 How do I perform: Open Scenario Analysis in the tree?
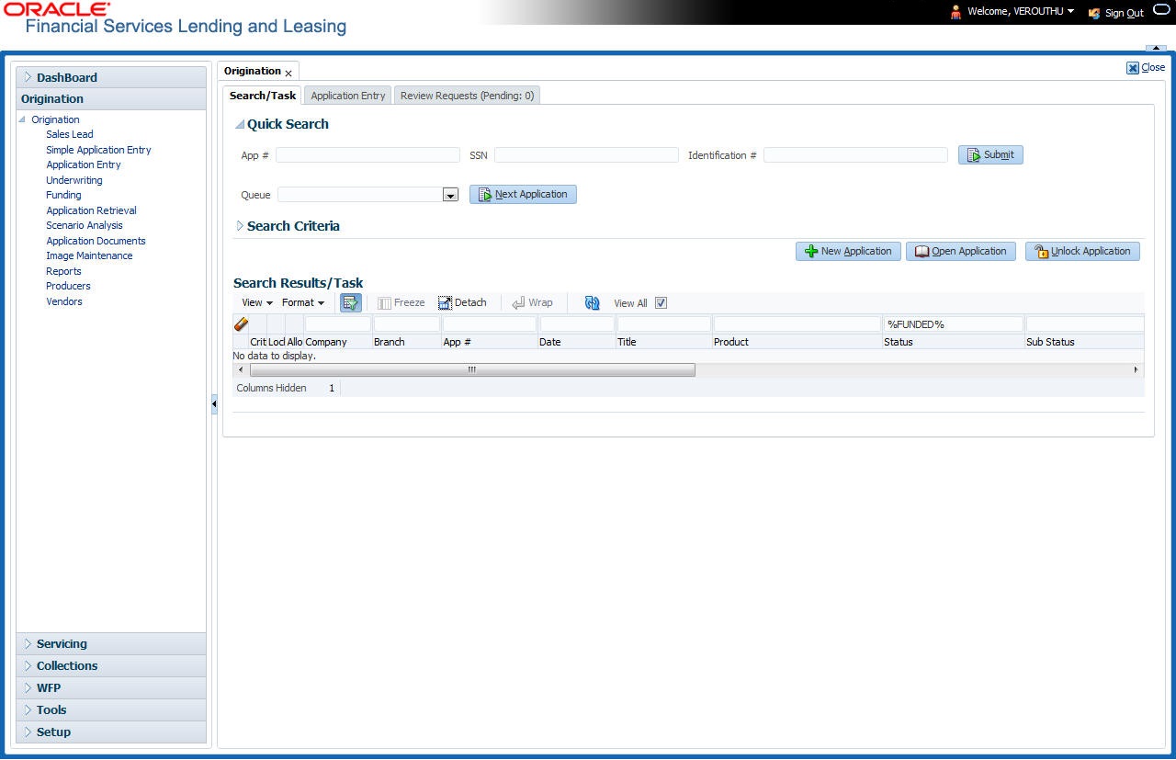coord(85,225)
